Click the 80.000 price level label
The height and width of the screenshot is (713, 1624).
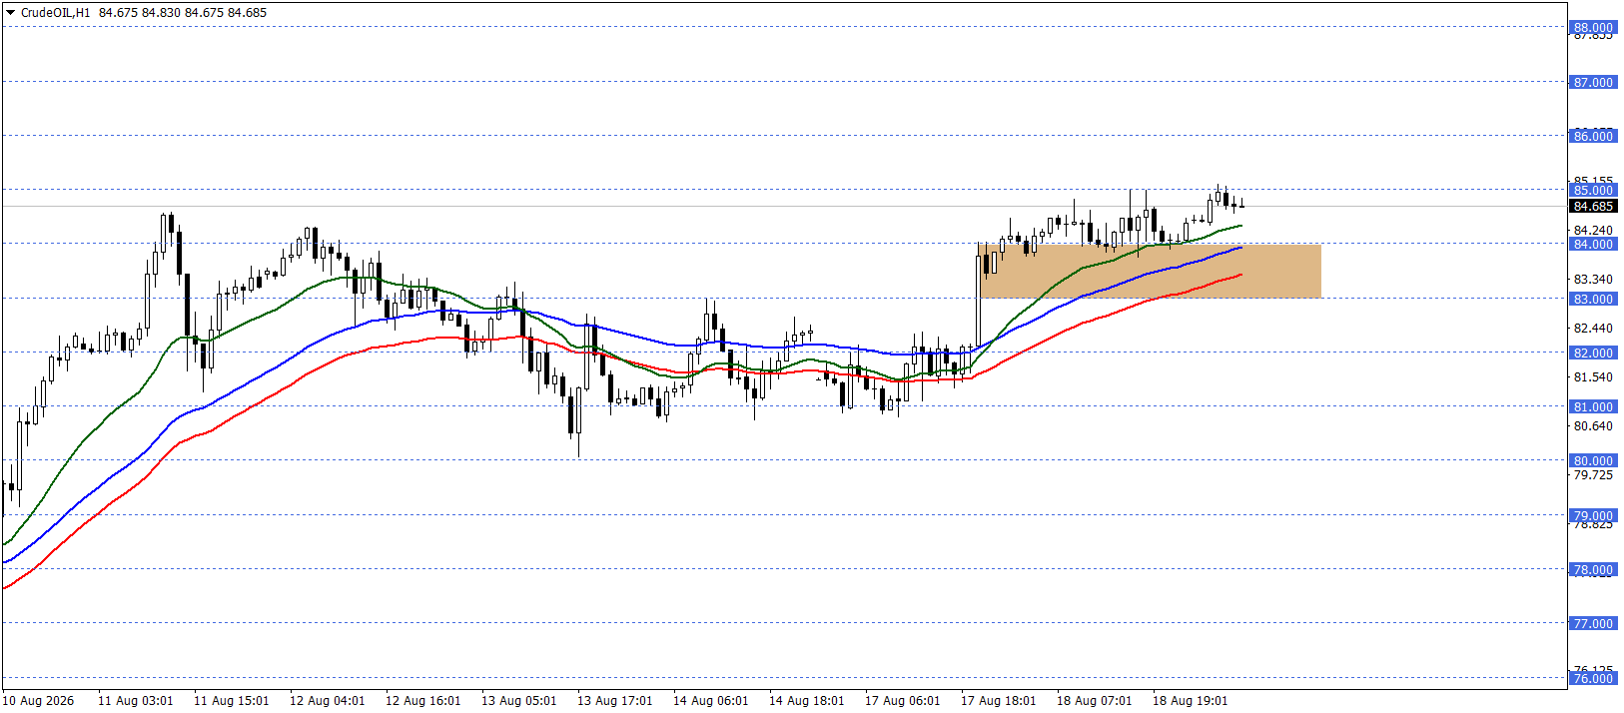(x=1593, y=460)
